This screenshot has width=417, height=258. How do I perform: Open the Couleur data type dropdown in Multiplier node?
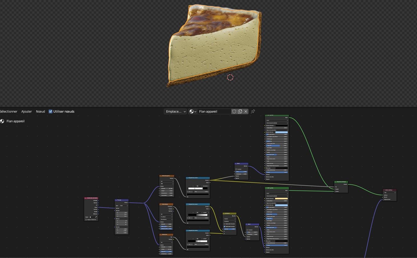coord(229,219)
